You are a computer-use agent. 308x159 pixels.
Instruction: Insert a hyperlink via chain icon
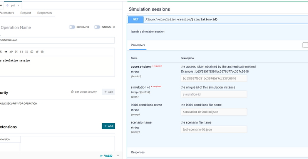coord(11,52)
